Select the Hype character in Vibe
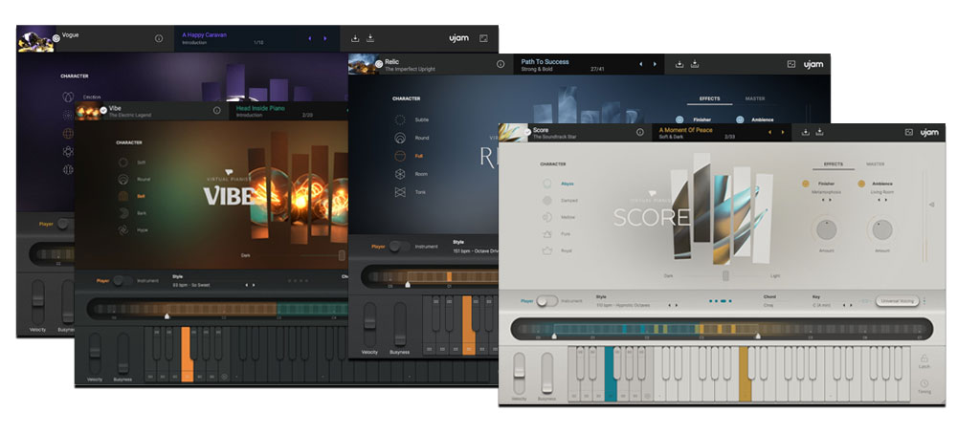The image size is (957, 434). [132, 229]
